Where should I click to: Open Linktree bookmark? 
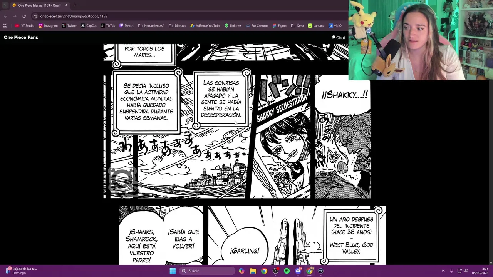233,26
